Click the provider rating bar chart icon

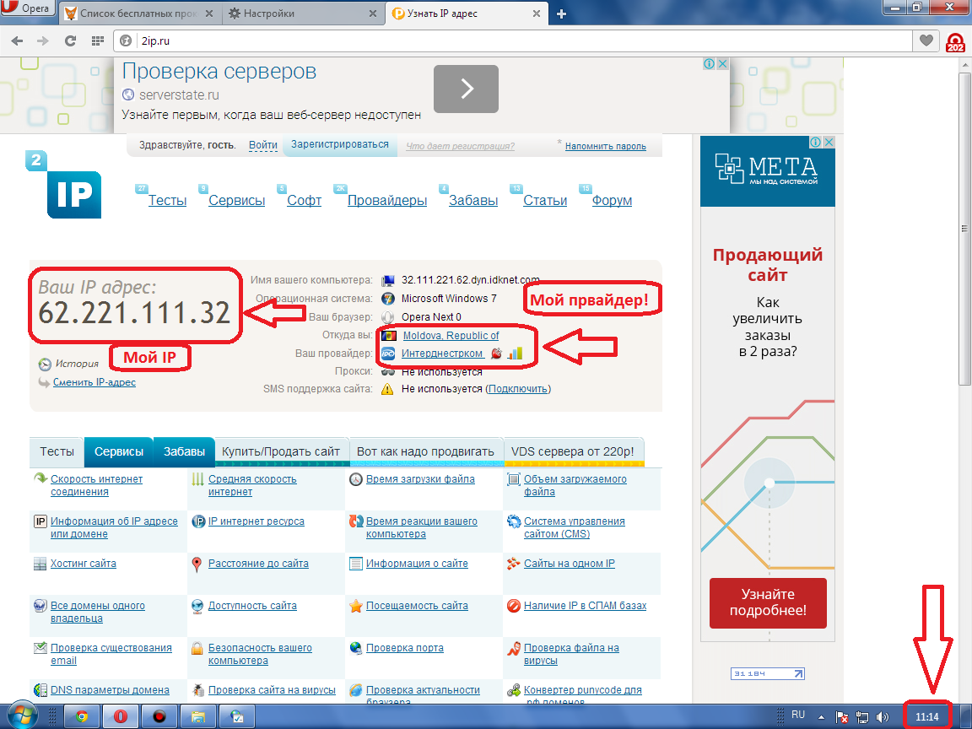(516, 354)
